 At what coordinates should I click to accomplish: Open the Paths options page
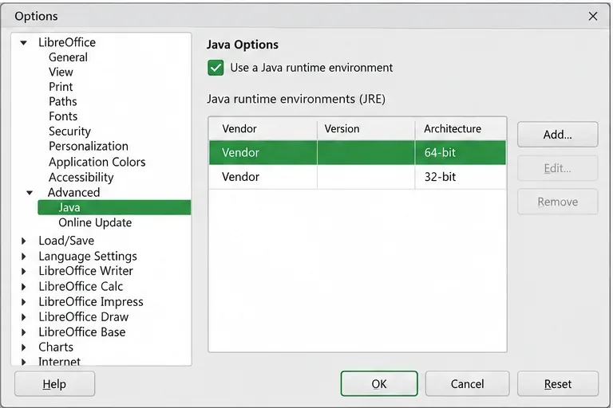pyautogui.click(x=63, y=101)
